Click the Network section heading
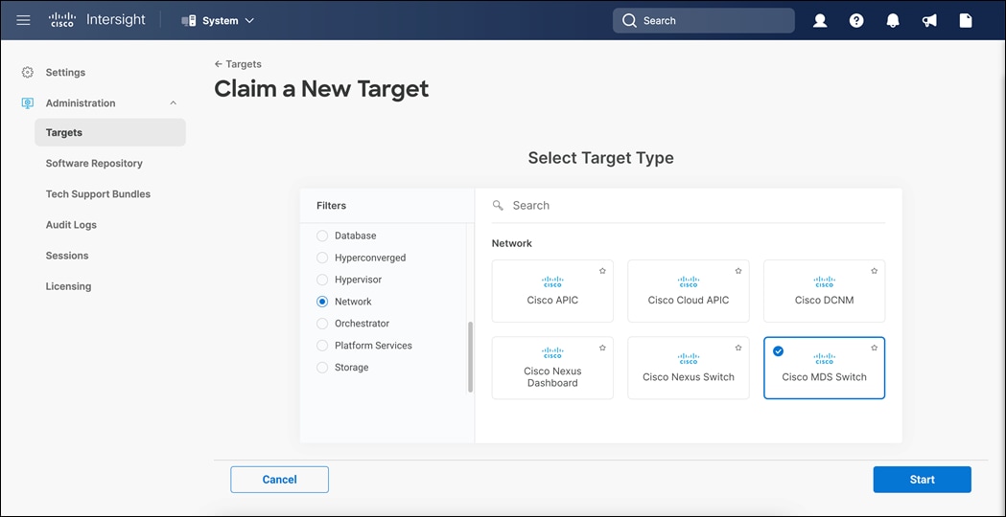The height and width of the screenshot is (517, 1006). pos(512,243)
